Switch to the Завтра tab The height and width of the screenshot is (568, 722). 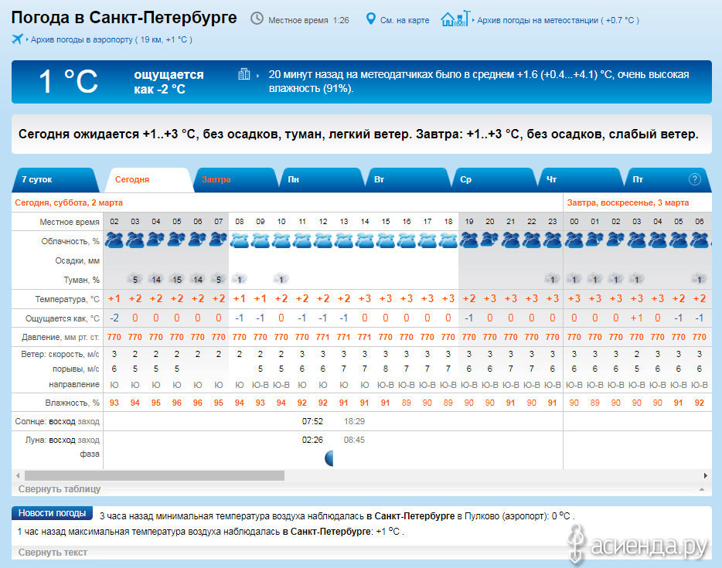pos(236,179)
